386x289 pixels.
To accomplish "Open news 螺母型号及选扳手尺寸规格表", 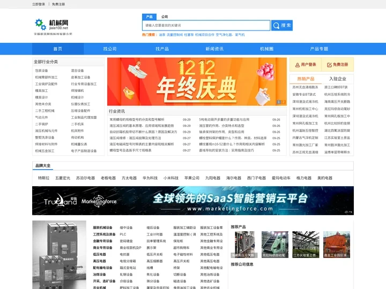I will tap(130, 150).
